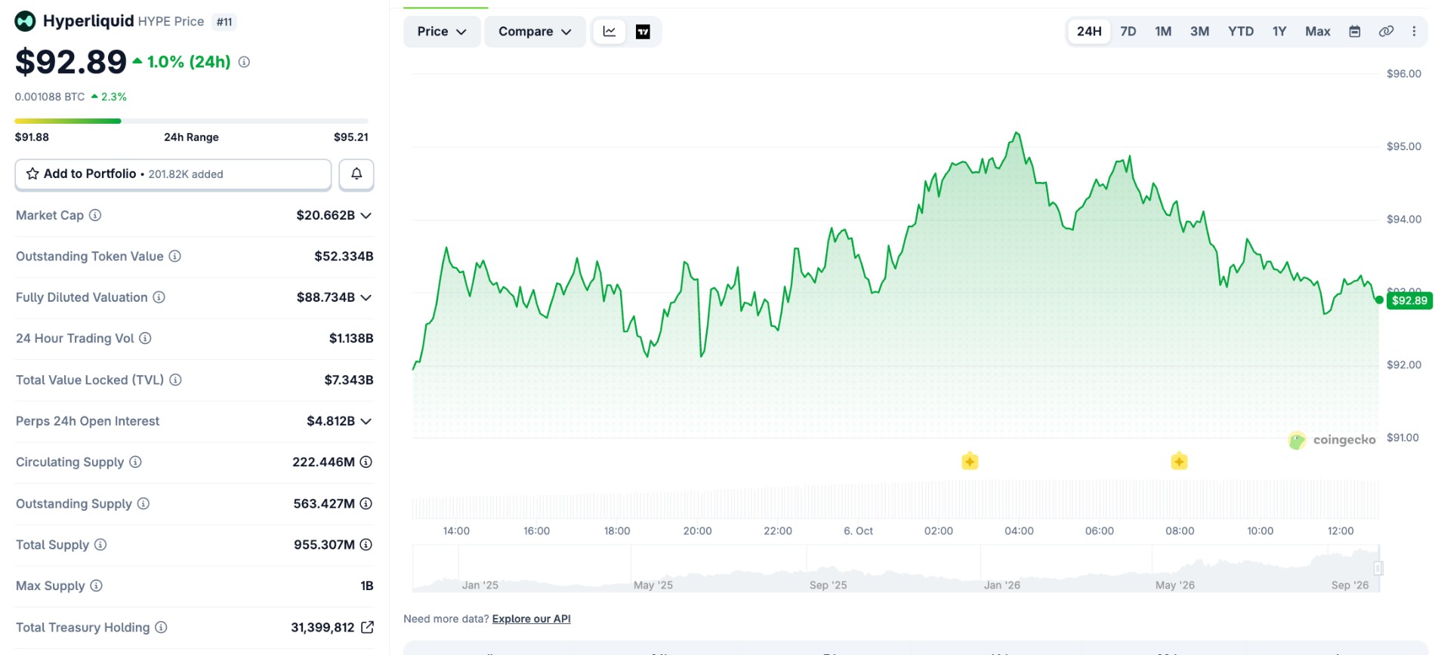Click info icon beside Circulating Supply label
Viewport: 1435px width, 655px height.
pyautogui.click(x=135, y=462)
